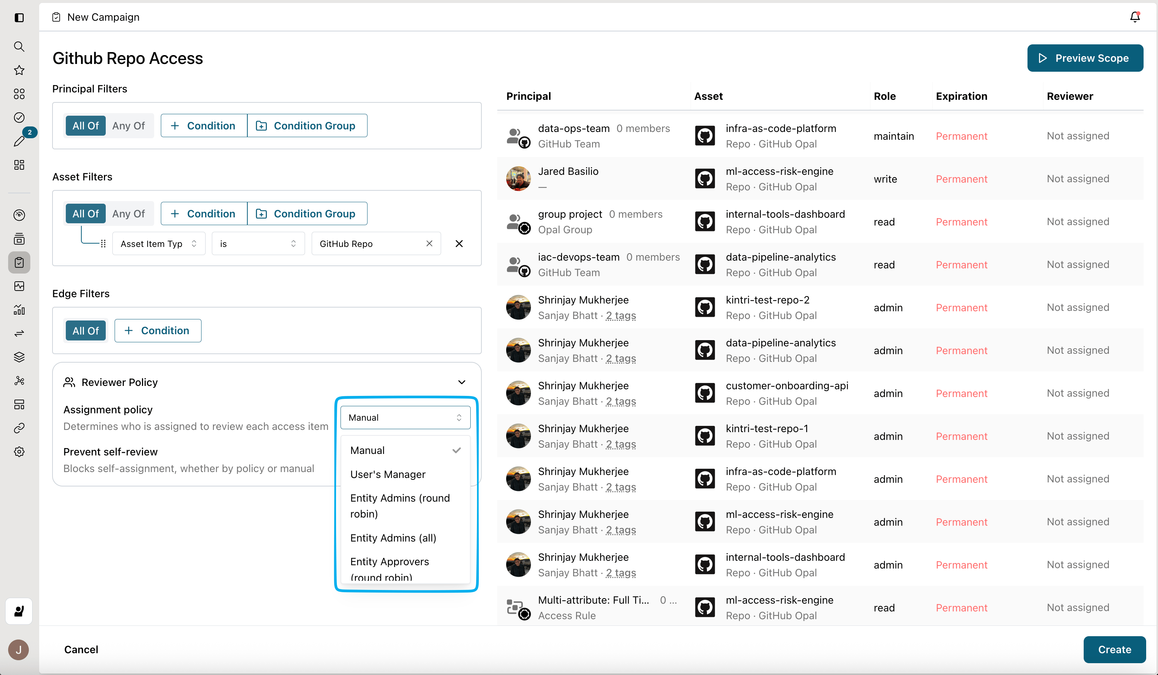Image resolution: width=1158 pixels, height=675 pixels.
Task: Click the group project principal name
Action: (570, 214)
